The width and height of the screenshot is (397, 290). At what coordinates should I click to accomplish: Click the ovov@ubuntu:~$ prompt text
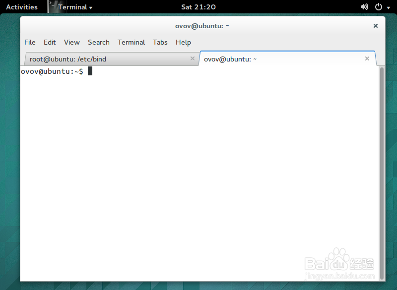tap(52, 71)
